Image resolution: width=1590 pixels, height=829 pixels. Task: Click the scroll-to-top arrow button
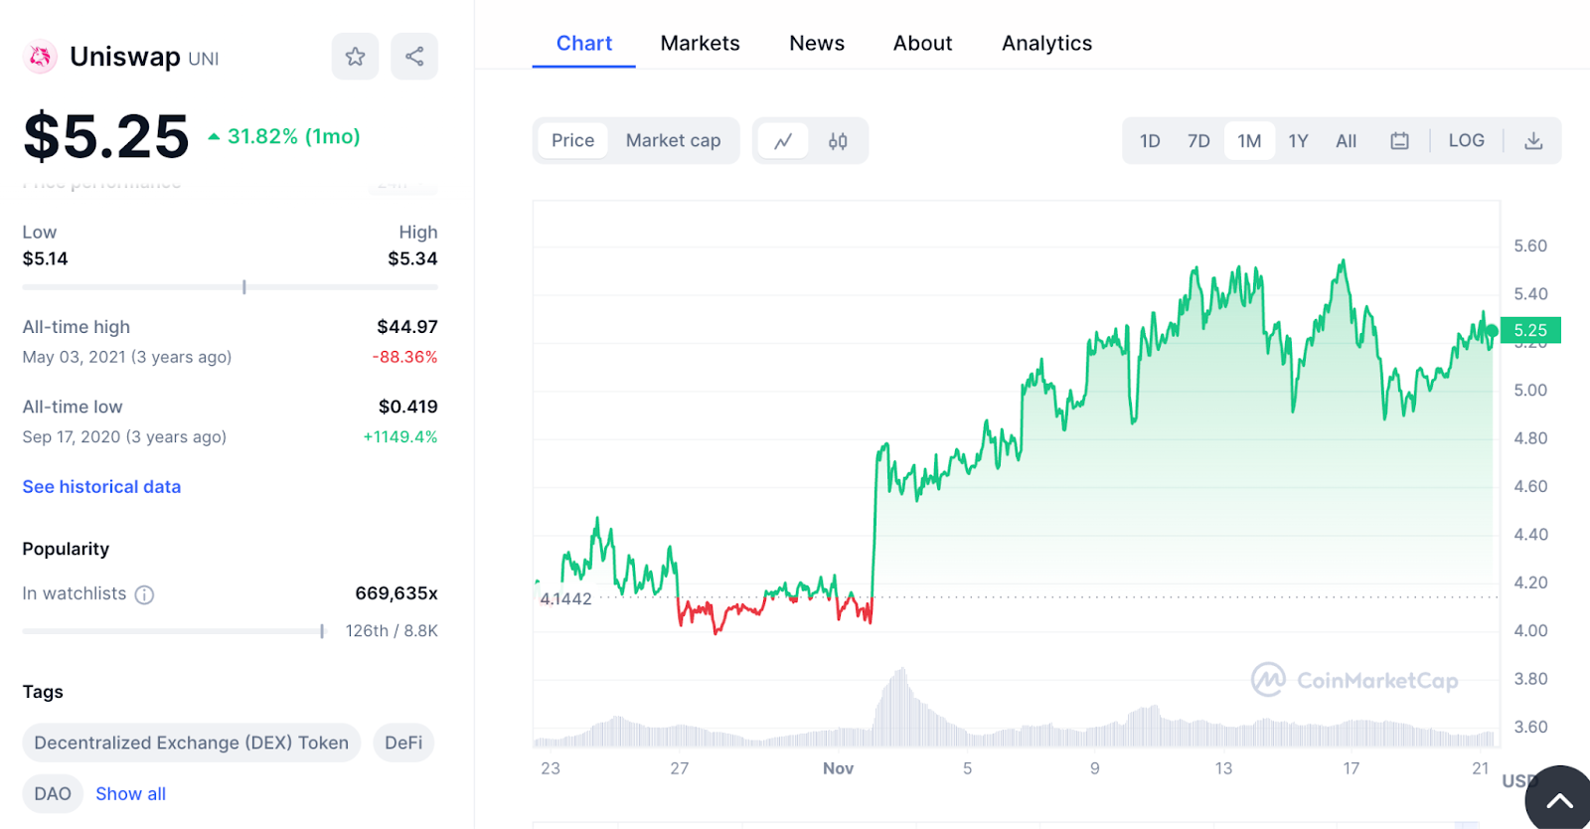click(x=1559, y=799)
